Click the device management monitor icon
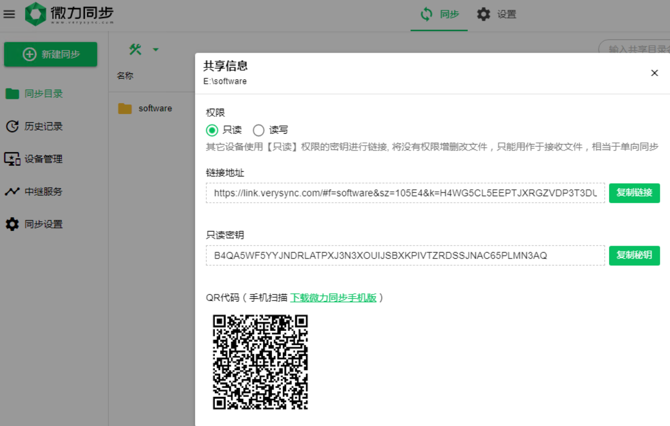Viewport: 670px width, 426px height. point(12,159)
